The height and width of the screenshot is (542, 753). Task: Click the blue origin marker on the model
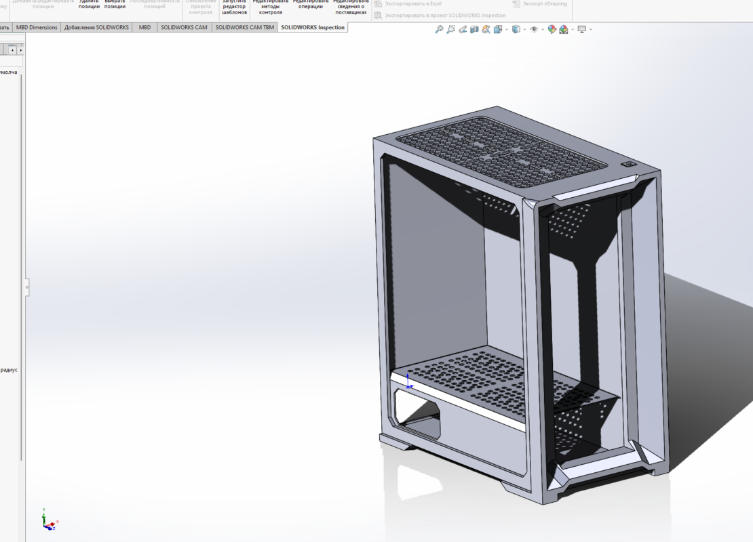[x=408, y=382]
